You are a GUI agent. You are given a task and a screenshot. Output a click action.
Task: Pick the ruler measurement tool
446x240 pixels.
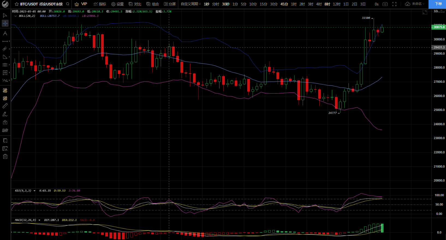coord(5,106)
